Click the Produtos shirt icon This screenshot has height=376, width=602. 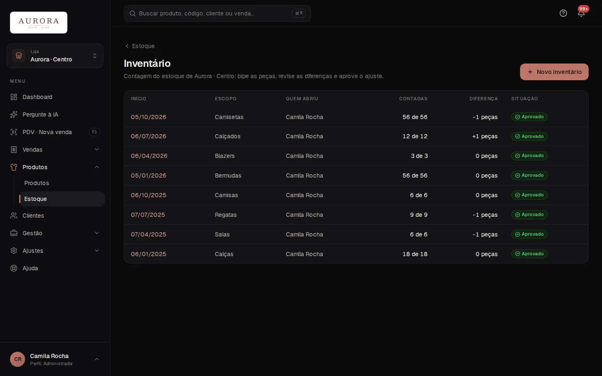[14, 167]
